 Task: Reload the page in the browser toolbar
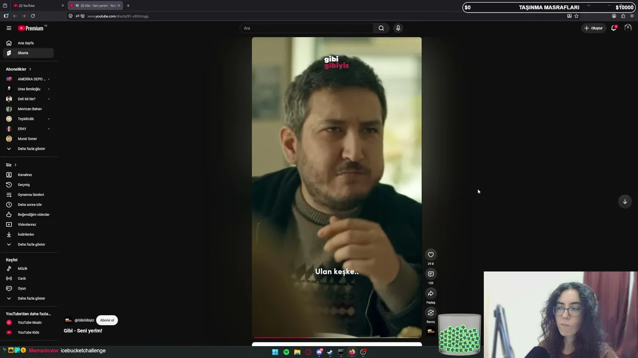pos(33,16)
